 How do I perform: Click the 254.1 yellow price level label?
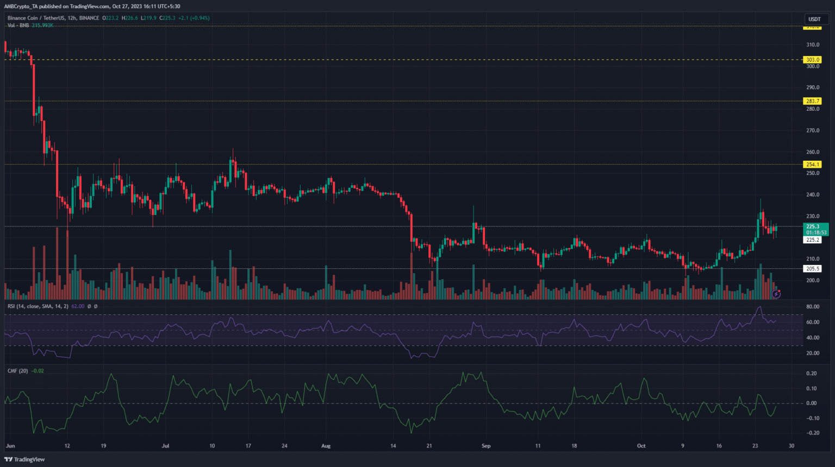pos(813,165)
